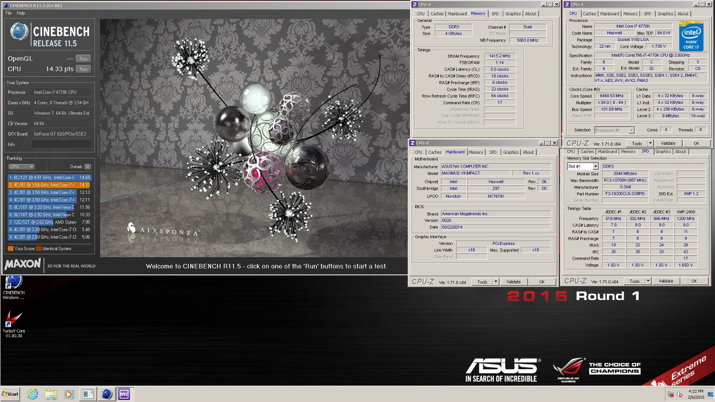The width and height of the screenshot is (715, 402).
Task: Switch to SPD tab in the memory timings window
Action: click(495, 14)
